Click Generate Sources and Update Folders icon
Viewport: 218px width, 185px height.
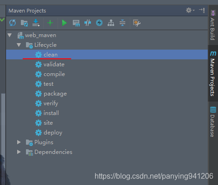(x=24, y=23)
